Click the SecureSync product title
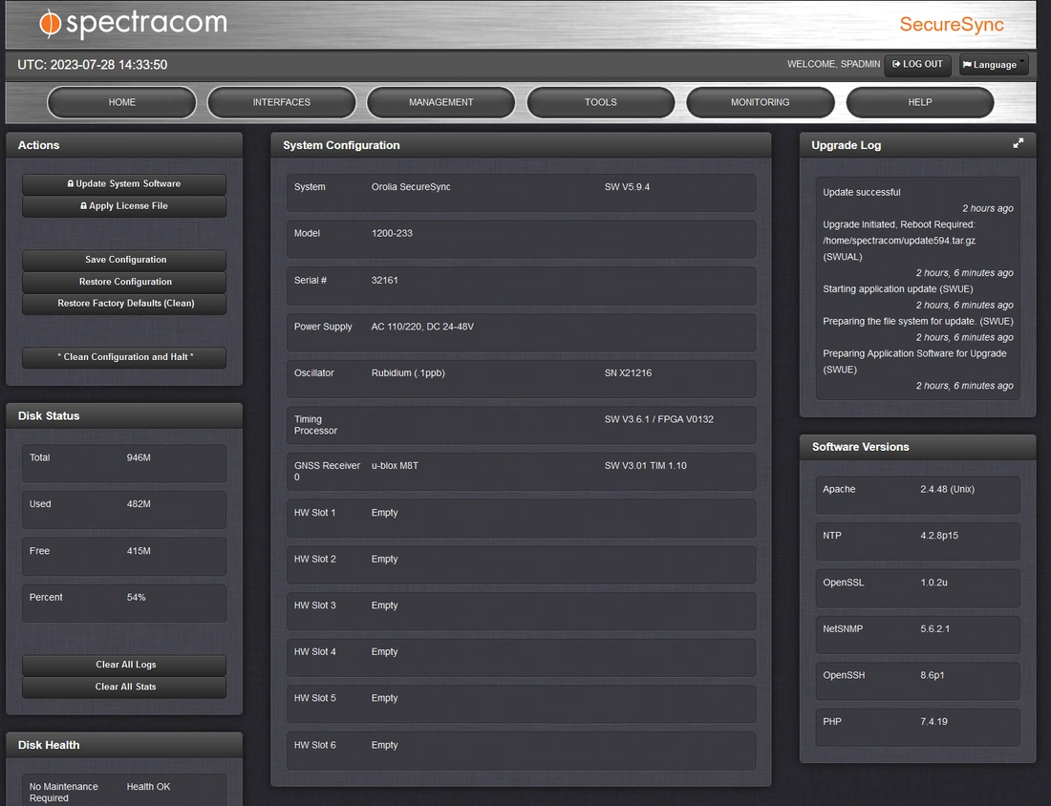 tap(951, 25)
